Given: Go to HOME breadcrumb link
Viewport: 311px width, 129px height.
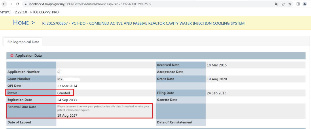Looking at the screenshot, I should click(x=21, y=22).
